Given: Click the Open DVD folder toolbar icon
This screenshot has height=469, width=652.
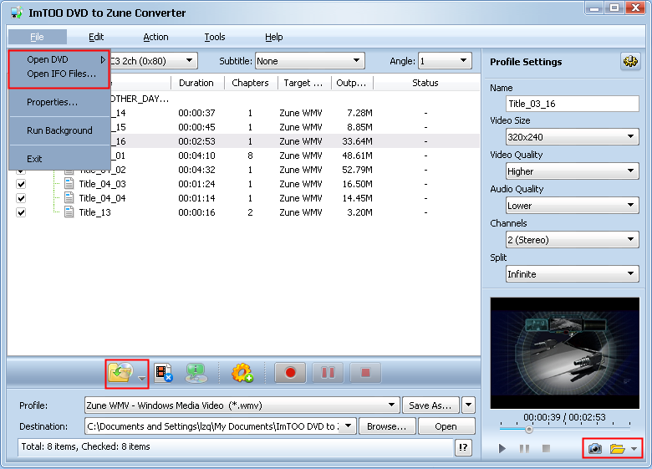Looking at the screenshot, I should [120, 373].
